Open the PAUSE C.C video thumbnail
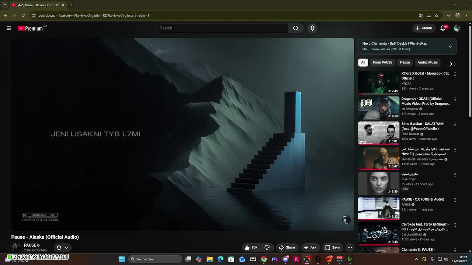This screenshot has height=265, width=472. pos(379,208)
